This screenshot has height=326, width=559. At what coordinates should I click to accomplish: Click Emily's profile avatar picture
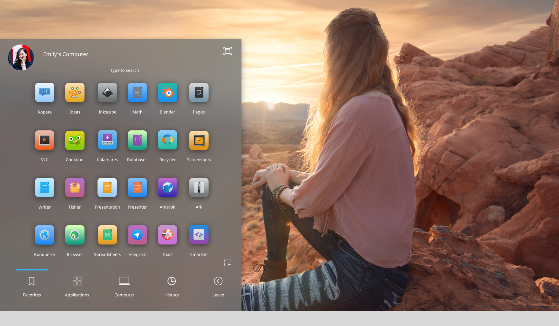point(21,57)
